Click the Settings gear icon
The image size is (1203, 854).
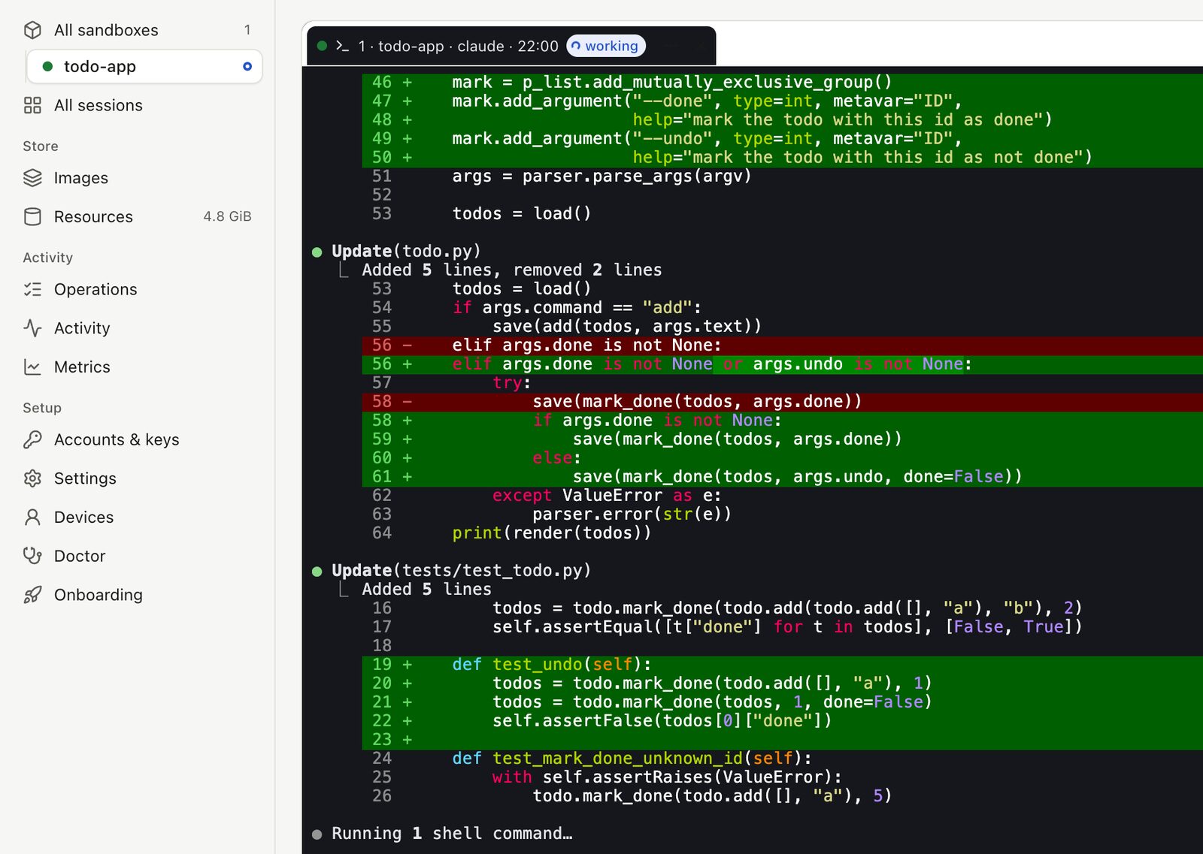click(x=32, y=478)
